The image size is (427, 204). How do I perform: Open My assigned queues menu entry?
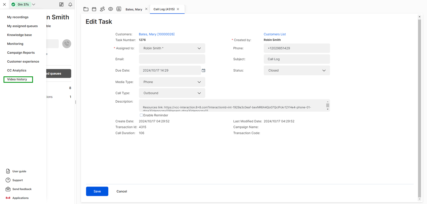pos(22,26)
